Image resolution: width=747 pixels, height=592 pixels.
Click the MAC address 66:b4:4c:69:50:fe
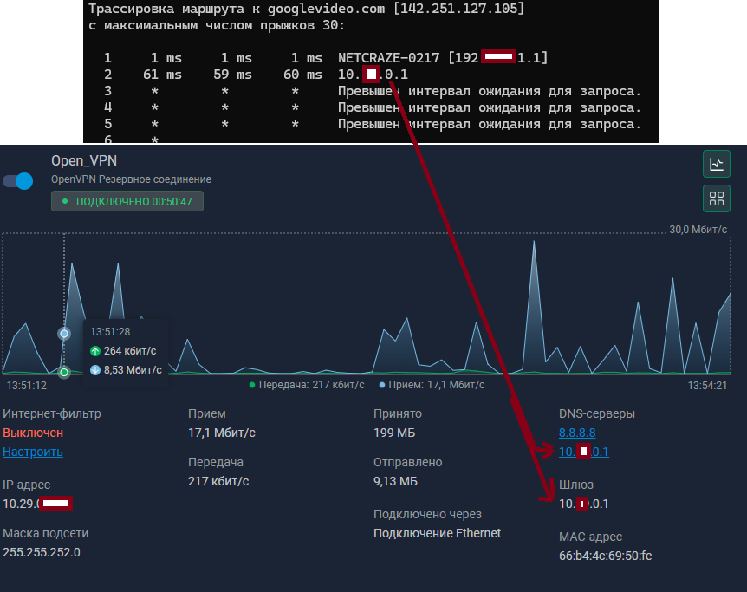point(605,556)
